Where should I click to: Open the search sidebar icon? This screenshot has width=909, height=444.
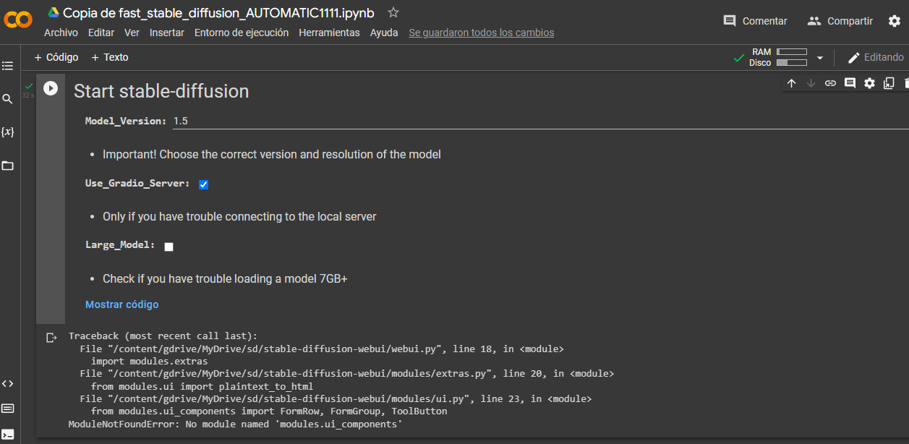(x=7, y=99)
